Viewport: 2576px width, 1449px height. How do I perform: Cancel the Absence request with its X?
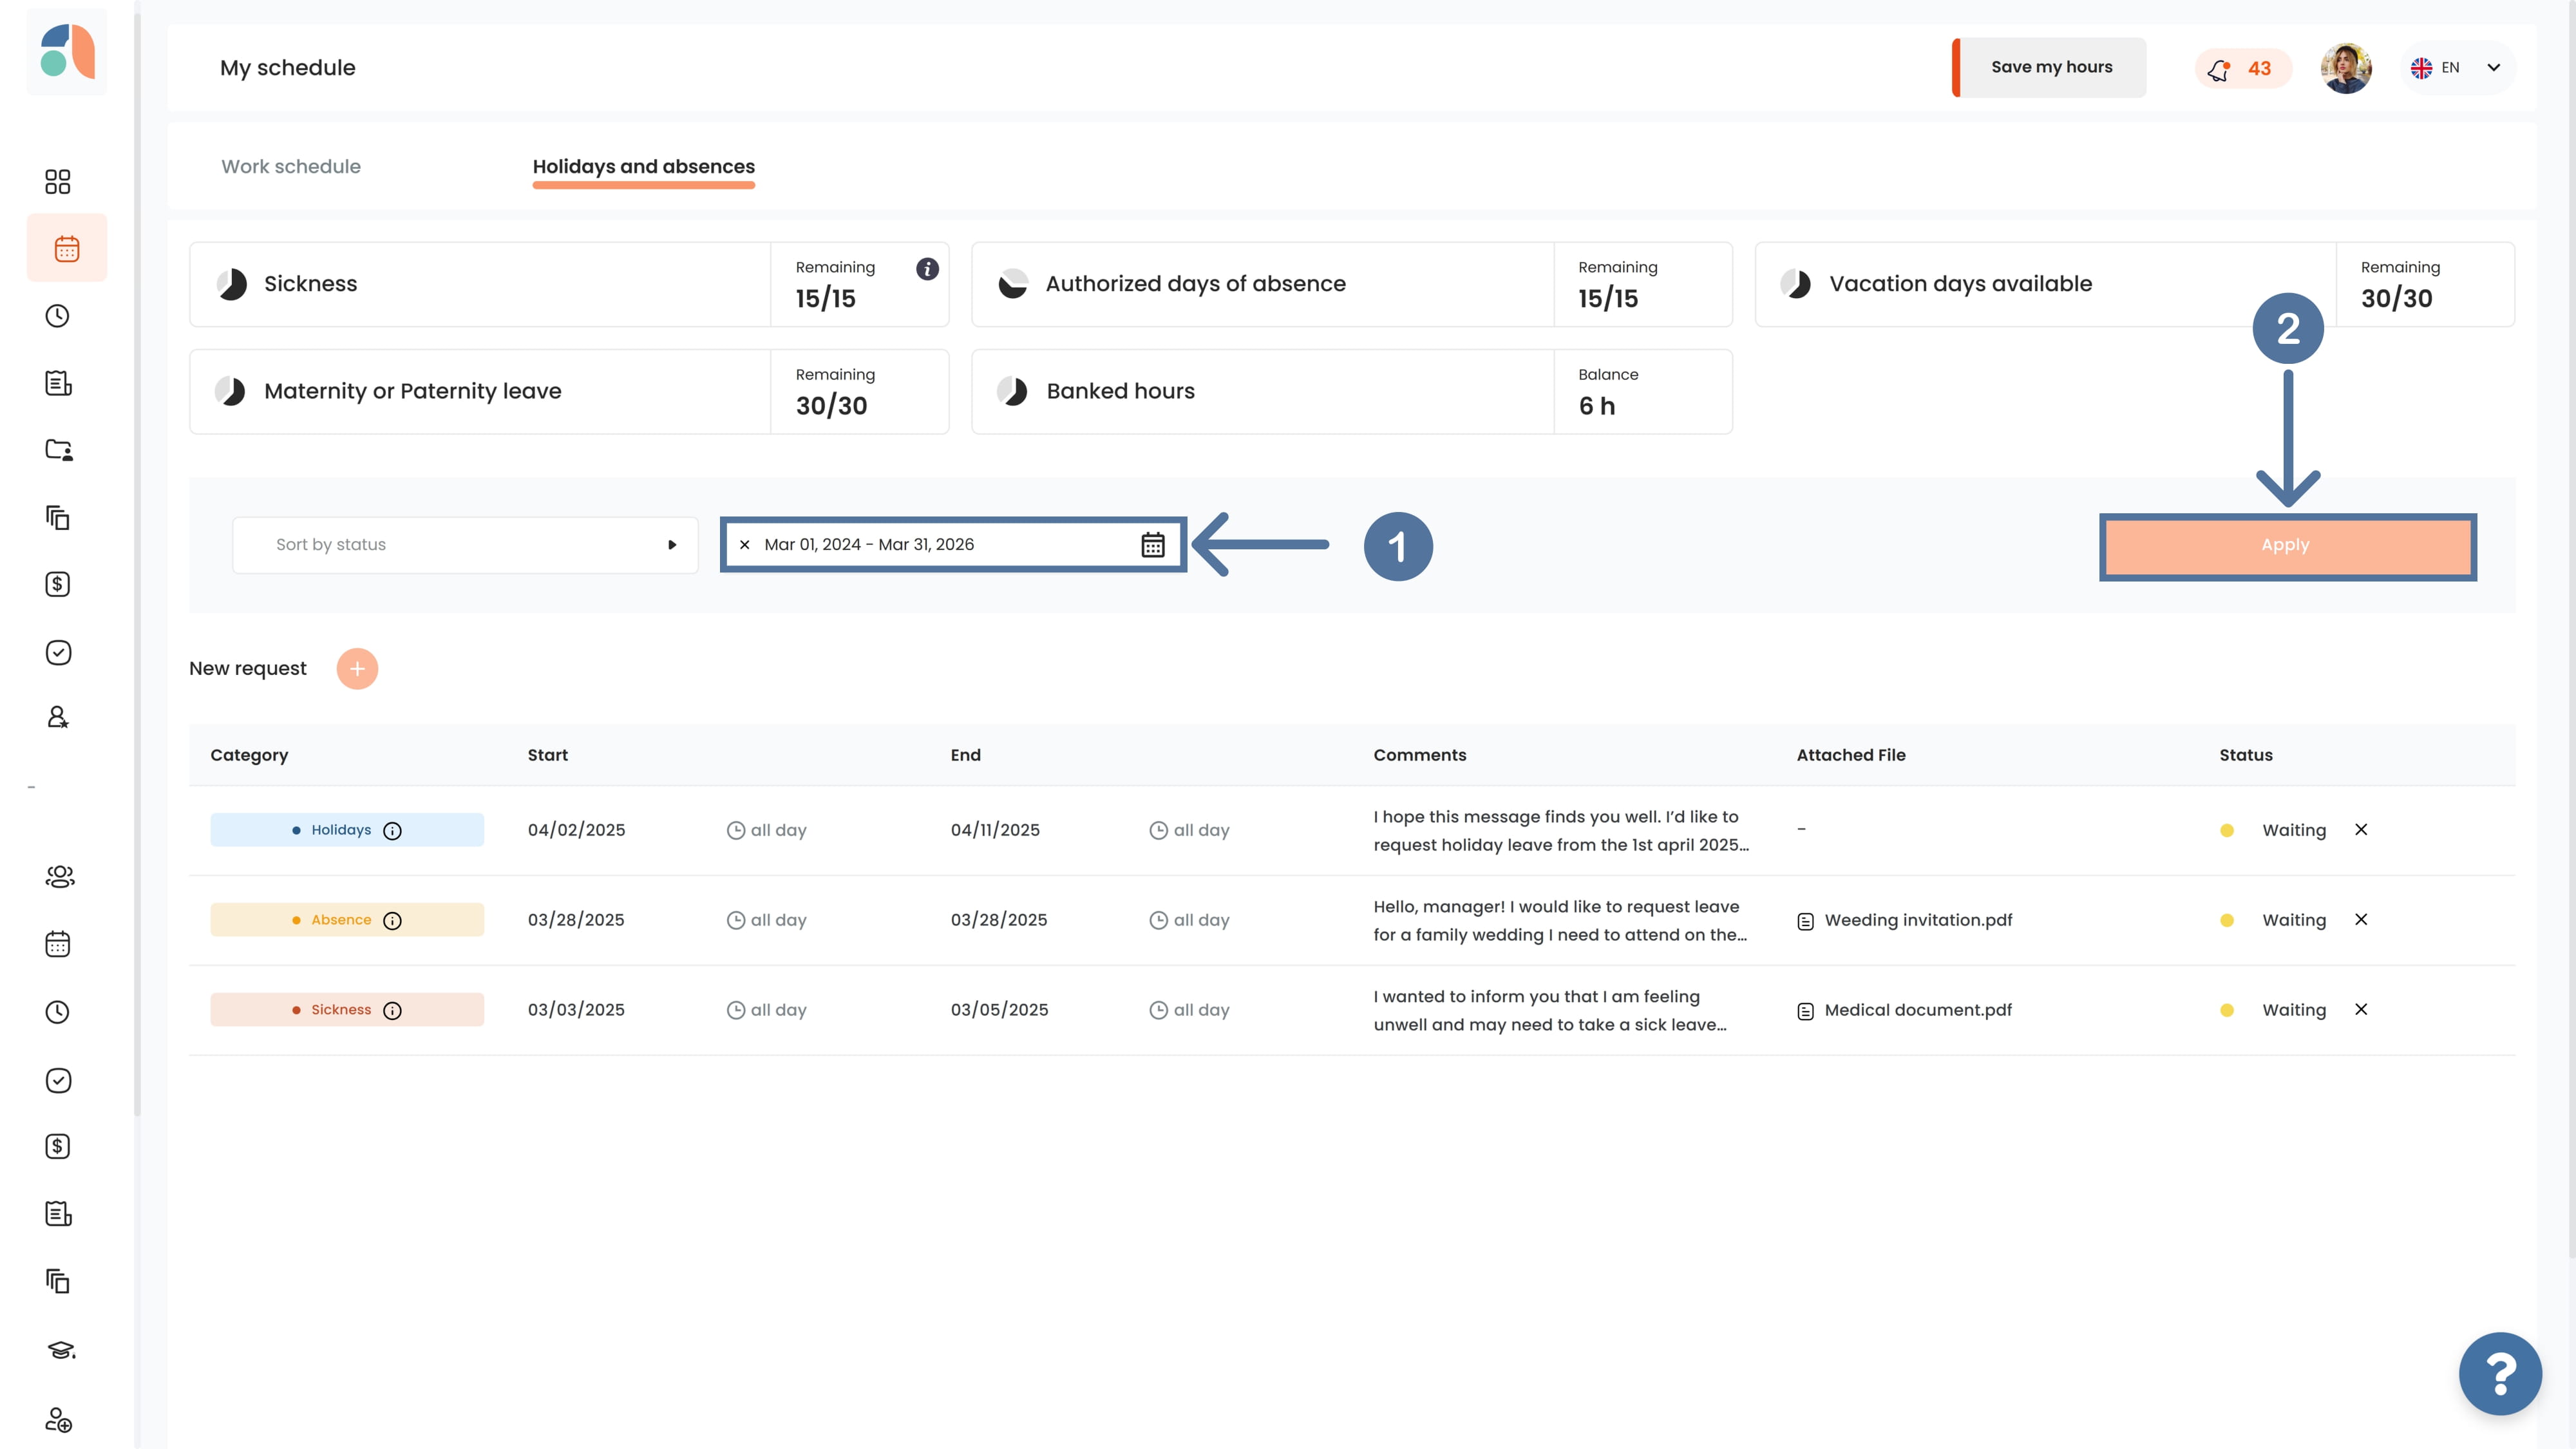click(x=2361, y=920)
